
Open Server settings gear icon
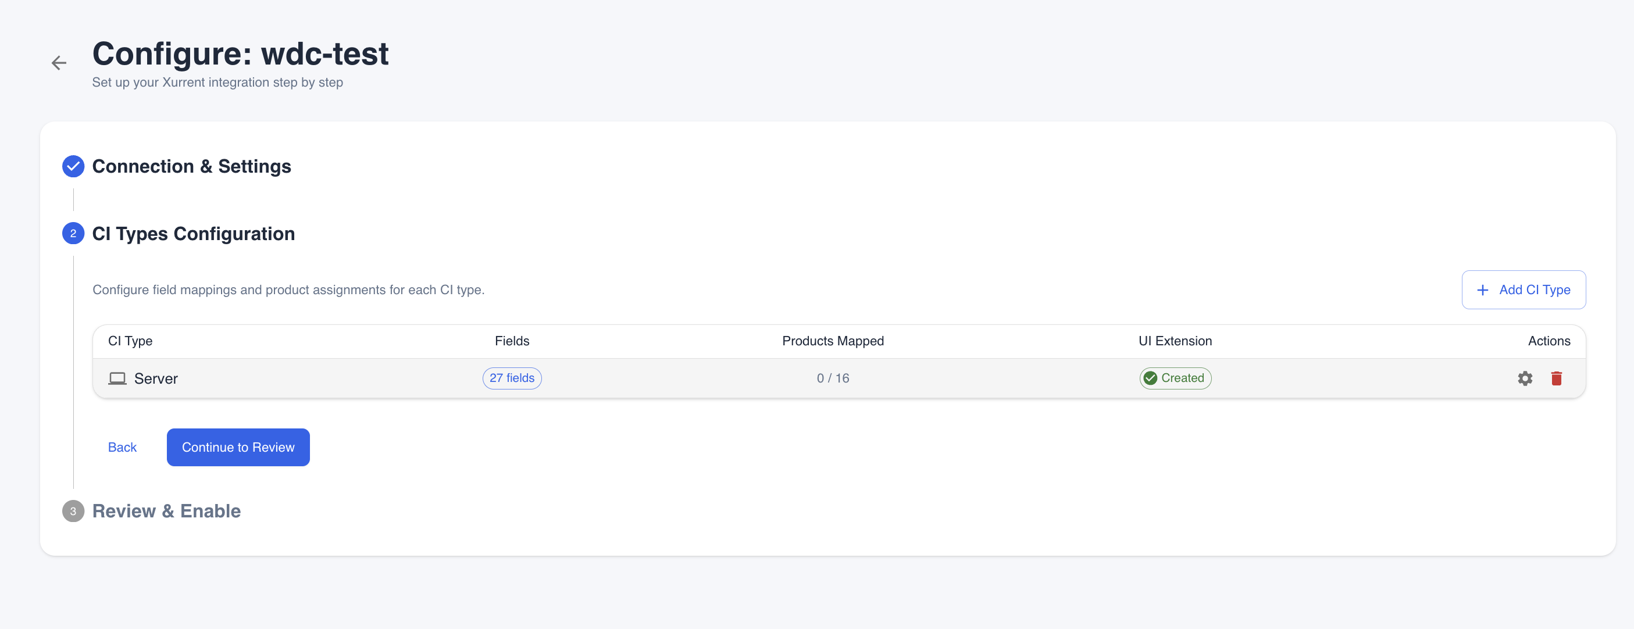(x=1524, y=378)
